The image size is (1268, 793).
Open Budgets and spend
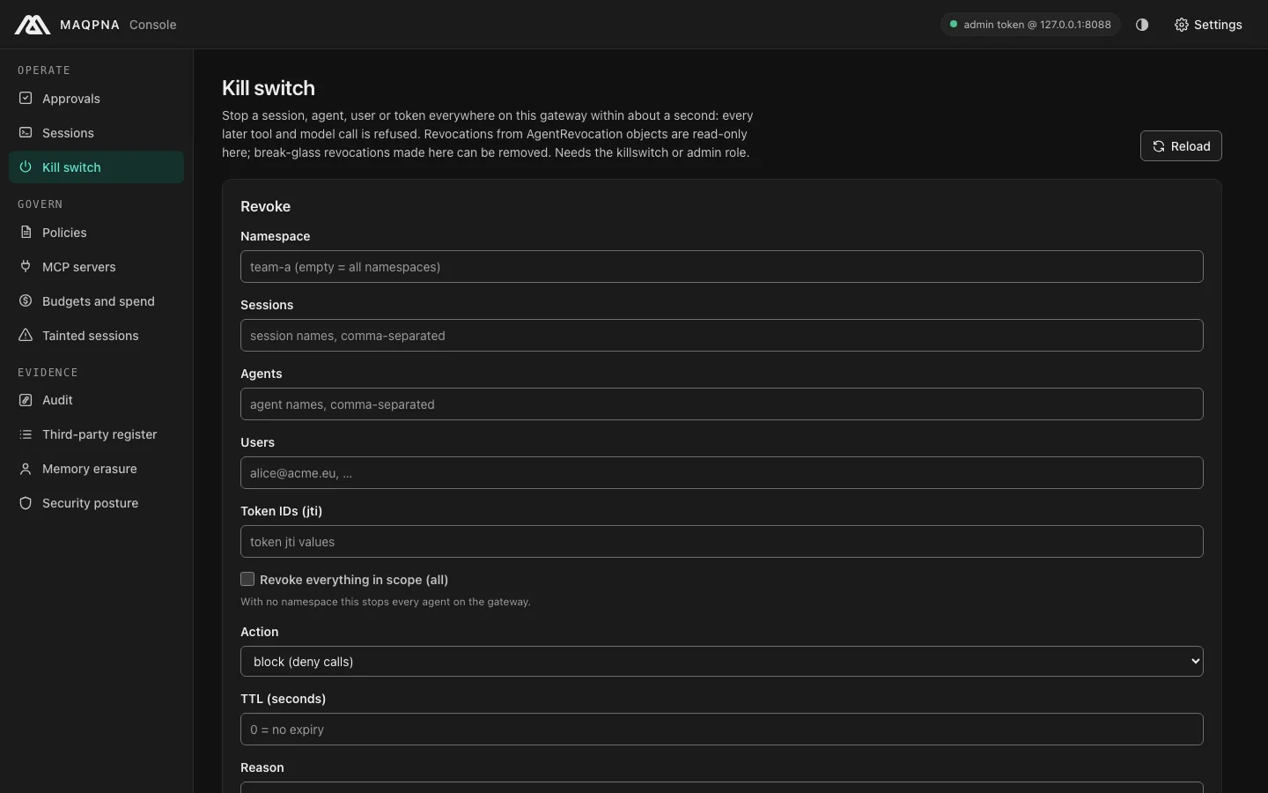(x=96, y=300)
